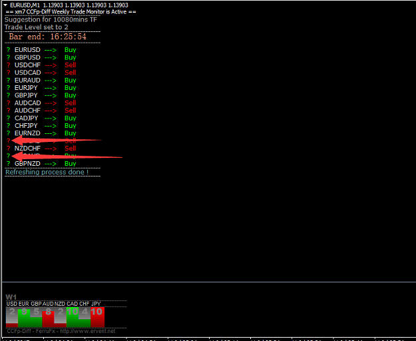Click the green question mark beside EURUSD
Viewport: 416px width, 341px height.
click(9, 50)
